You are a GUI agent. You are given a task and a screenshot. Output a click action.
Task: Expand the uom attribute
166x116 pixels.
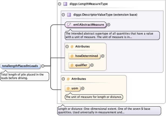coord(83,88)
